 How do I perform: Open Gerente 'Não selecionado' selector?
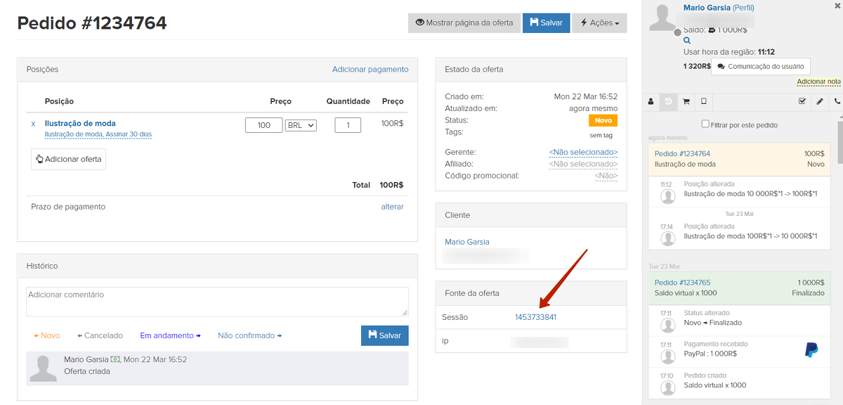pyautogui.click(x=583, y=153)
